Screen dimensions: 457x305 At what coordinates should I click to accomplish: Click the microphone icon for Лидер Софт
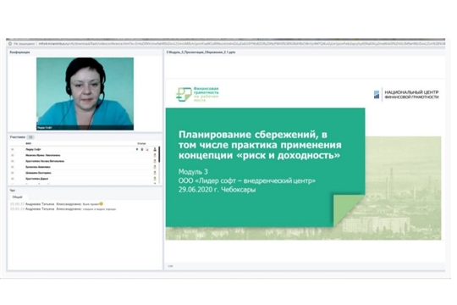coord(137,149)
